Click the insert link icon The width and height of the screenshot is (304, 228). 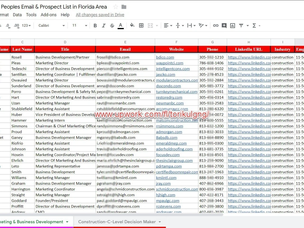point(216,26)
